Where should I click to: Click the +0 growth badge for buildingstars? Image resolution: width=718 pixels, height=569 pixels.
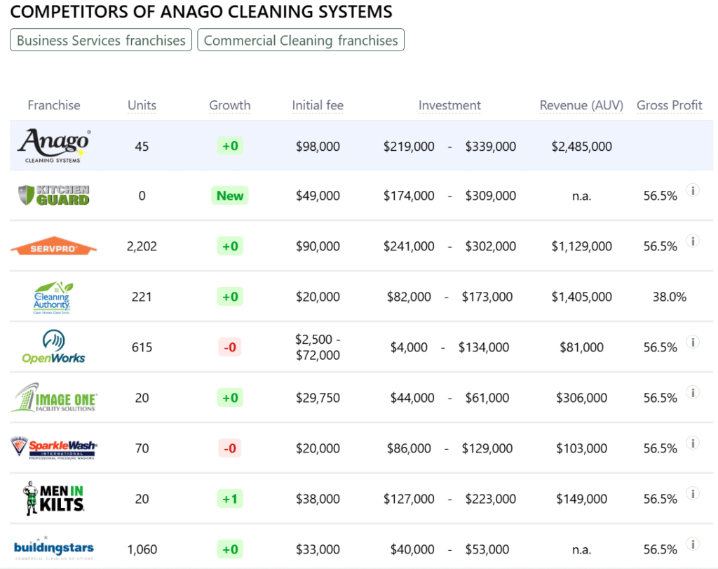[x=230, y=549]
